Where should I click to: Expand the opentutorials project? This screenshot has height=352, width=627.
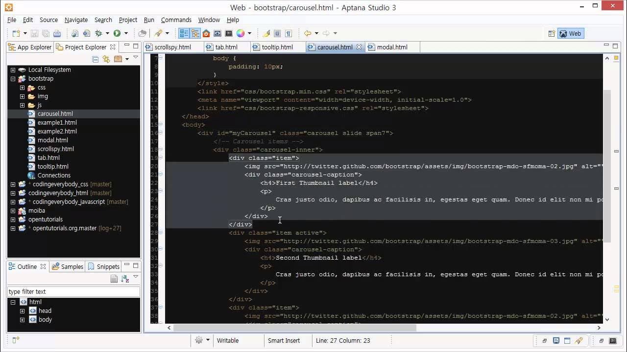pyautogui.click(x=13, y=220)
